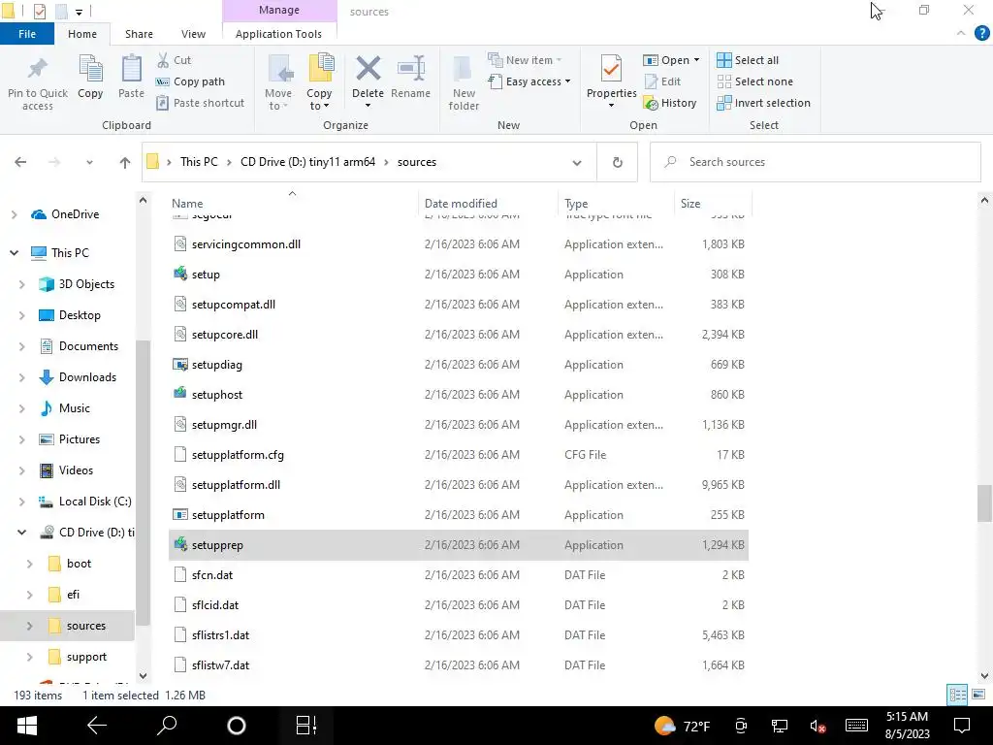Image resolution: width=993 pixels, height=745 pixels.
Task: Click the Copy ribbon icon
Action: (90, 69)
